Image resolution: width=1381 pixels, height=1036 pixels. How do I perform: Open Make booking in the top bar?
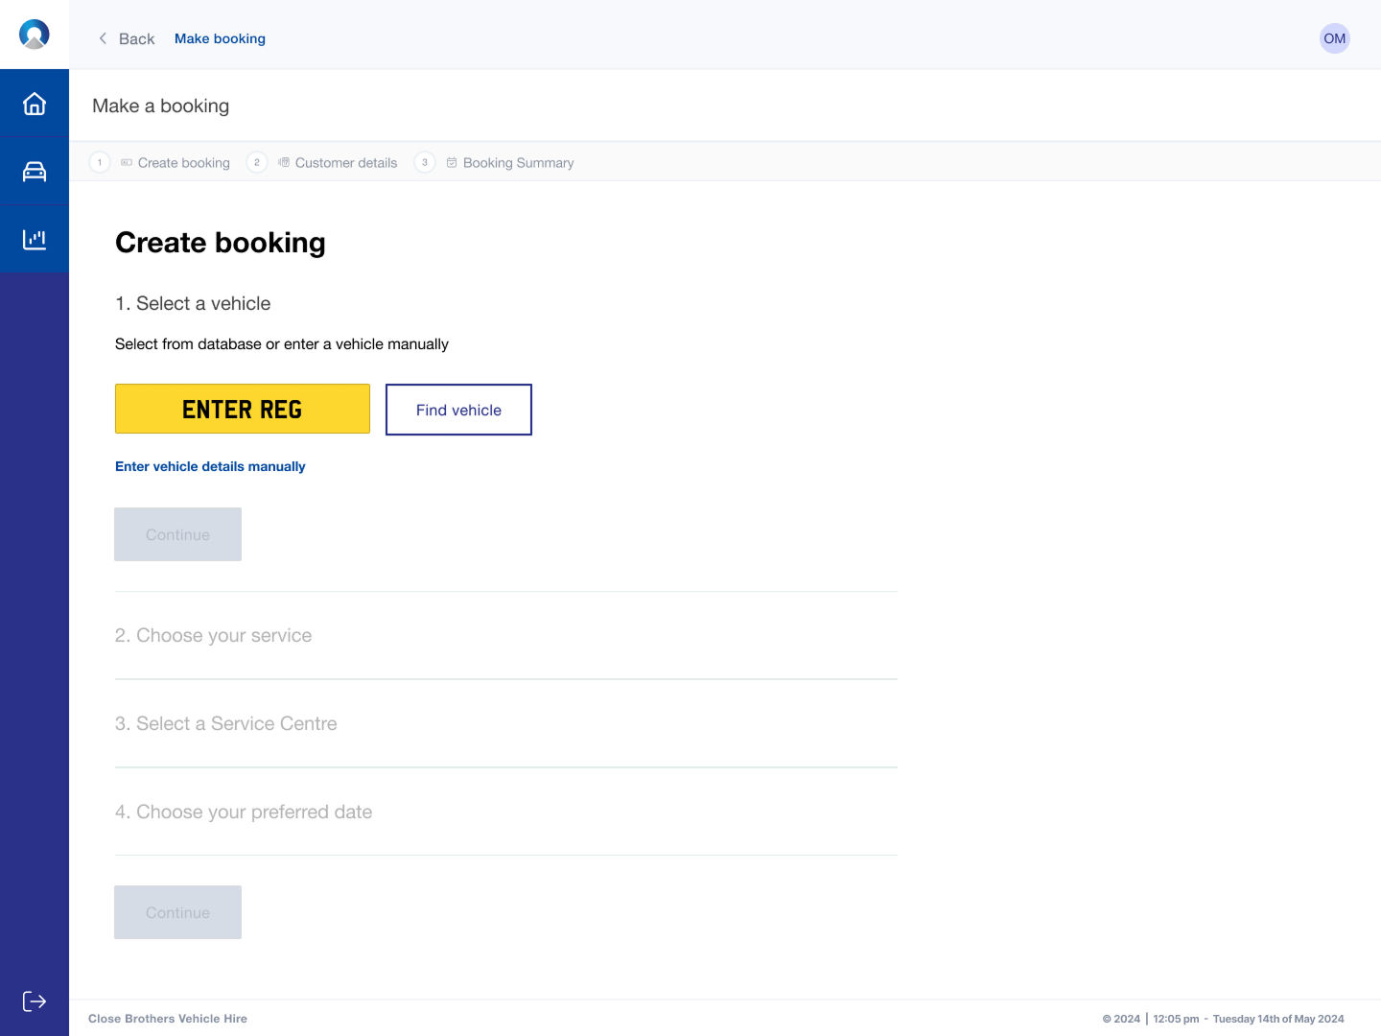[220, 38]
